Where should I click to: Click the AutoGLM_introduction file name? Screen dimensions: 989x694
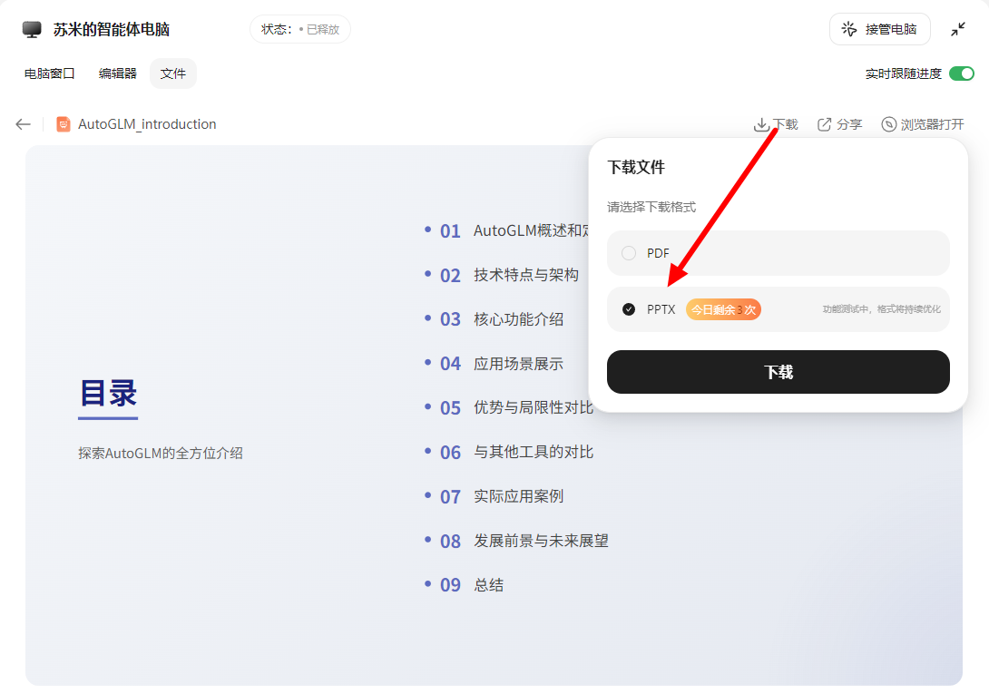[x=147, y=124]
